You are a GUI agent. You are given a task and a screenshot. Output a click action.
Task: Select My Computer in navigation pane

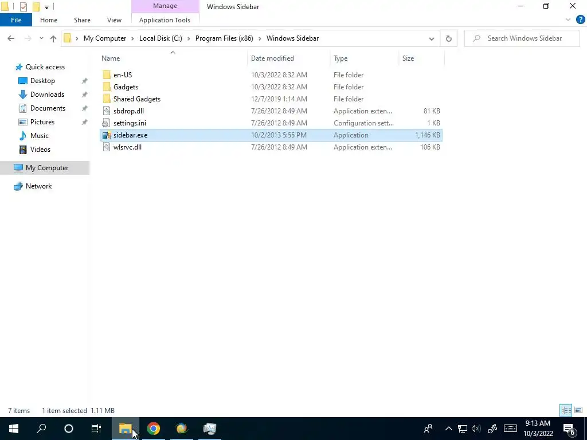45,168
